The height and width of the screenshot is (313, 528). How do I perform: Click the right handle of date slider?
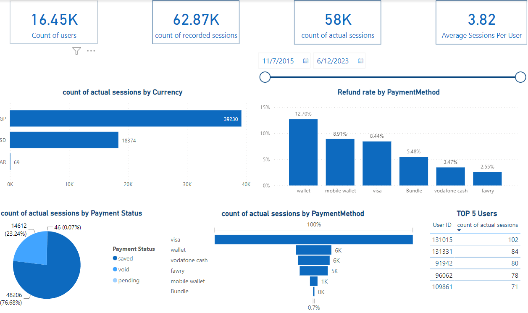coord(520,77)
